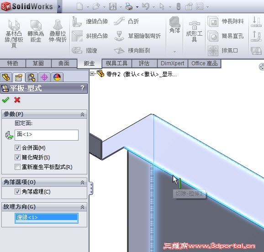Open Forming Tool (成形工具)

pyautogui.click(x=194, y=31)
